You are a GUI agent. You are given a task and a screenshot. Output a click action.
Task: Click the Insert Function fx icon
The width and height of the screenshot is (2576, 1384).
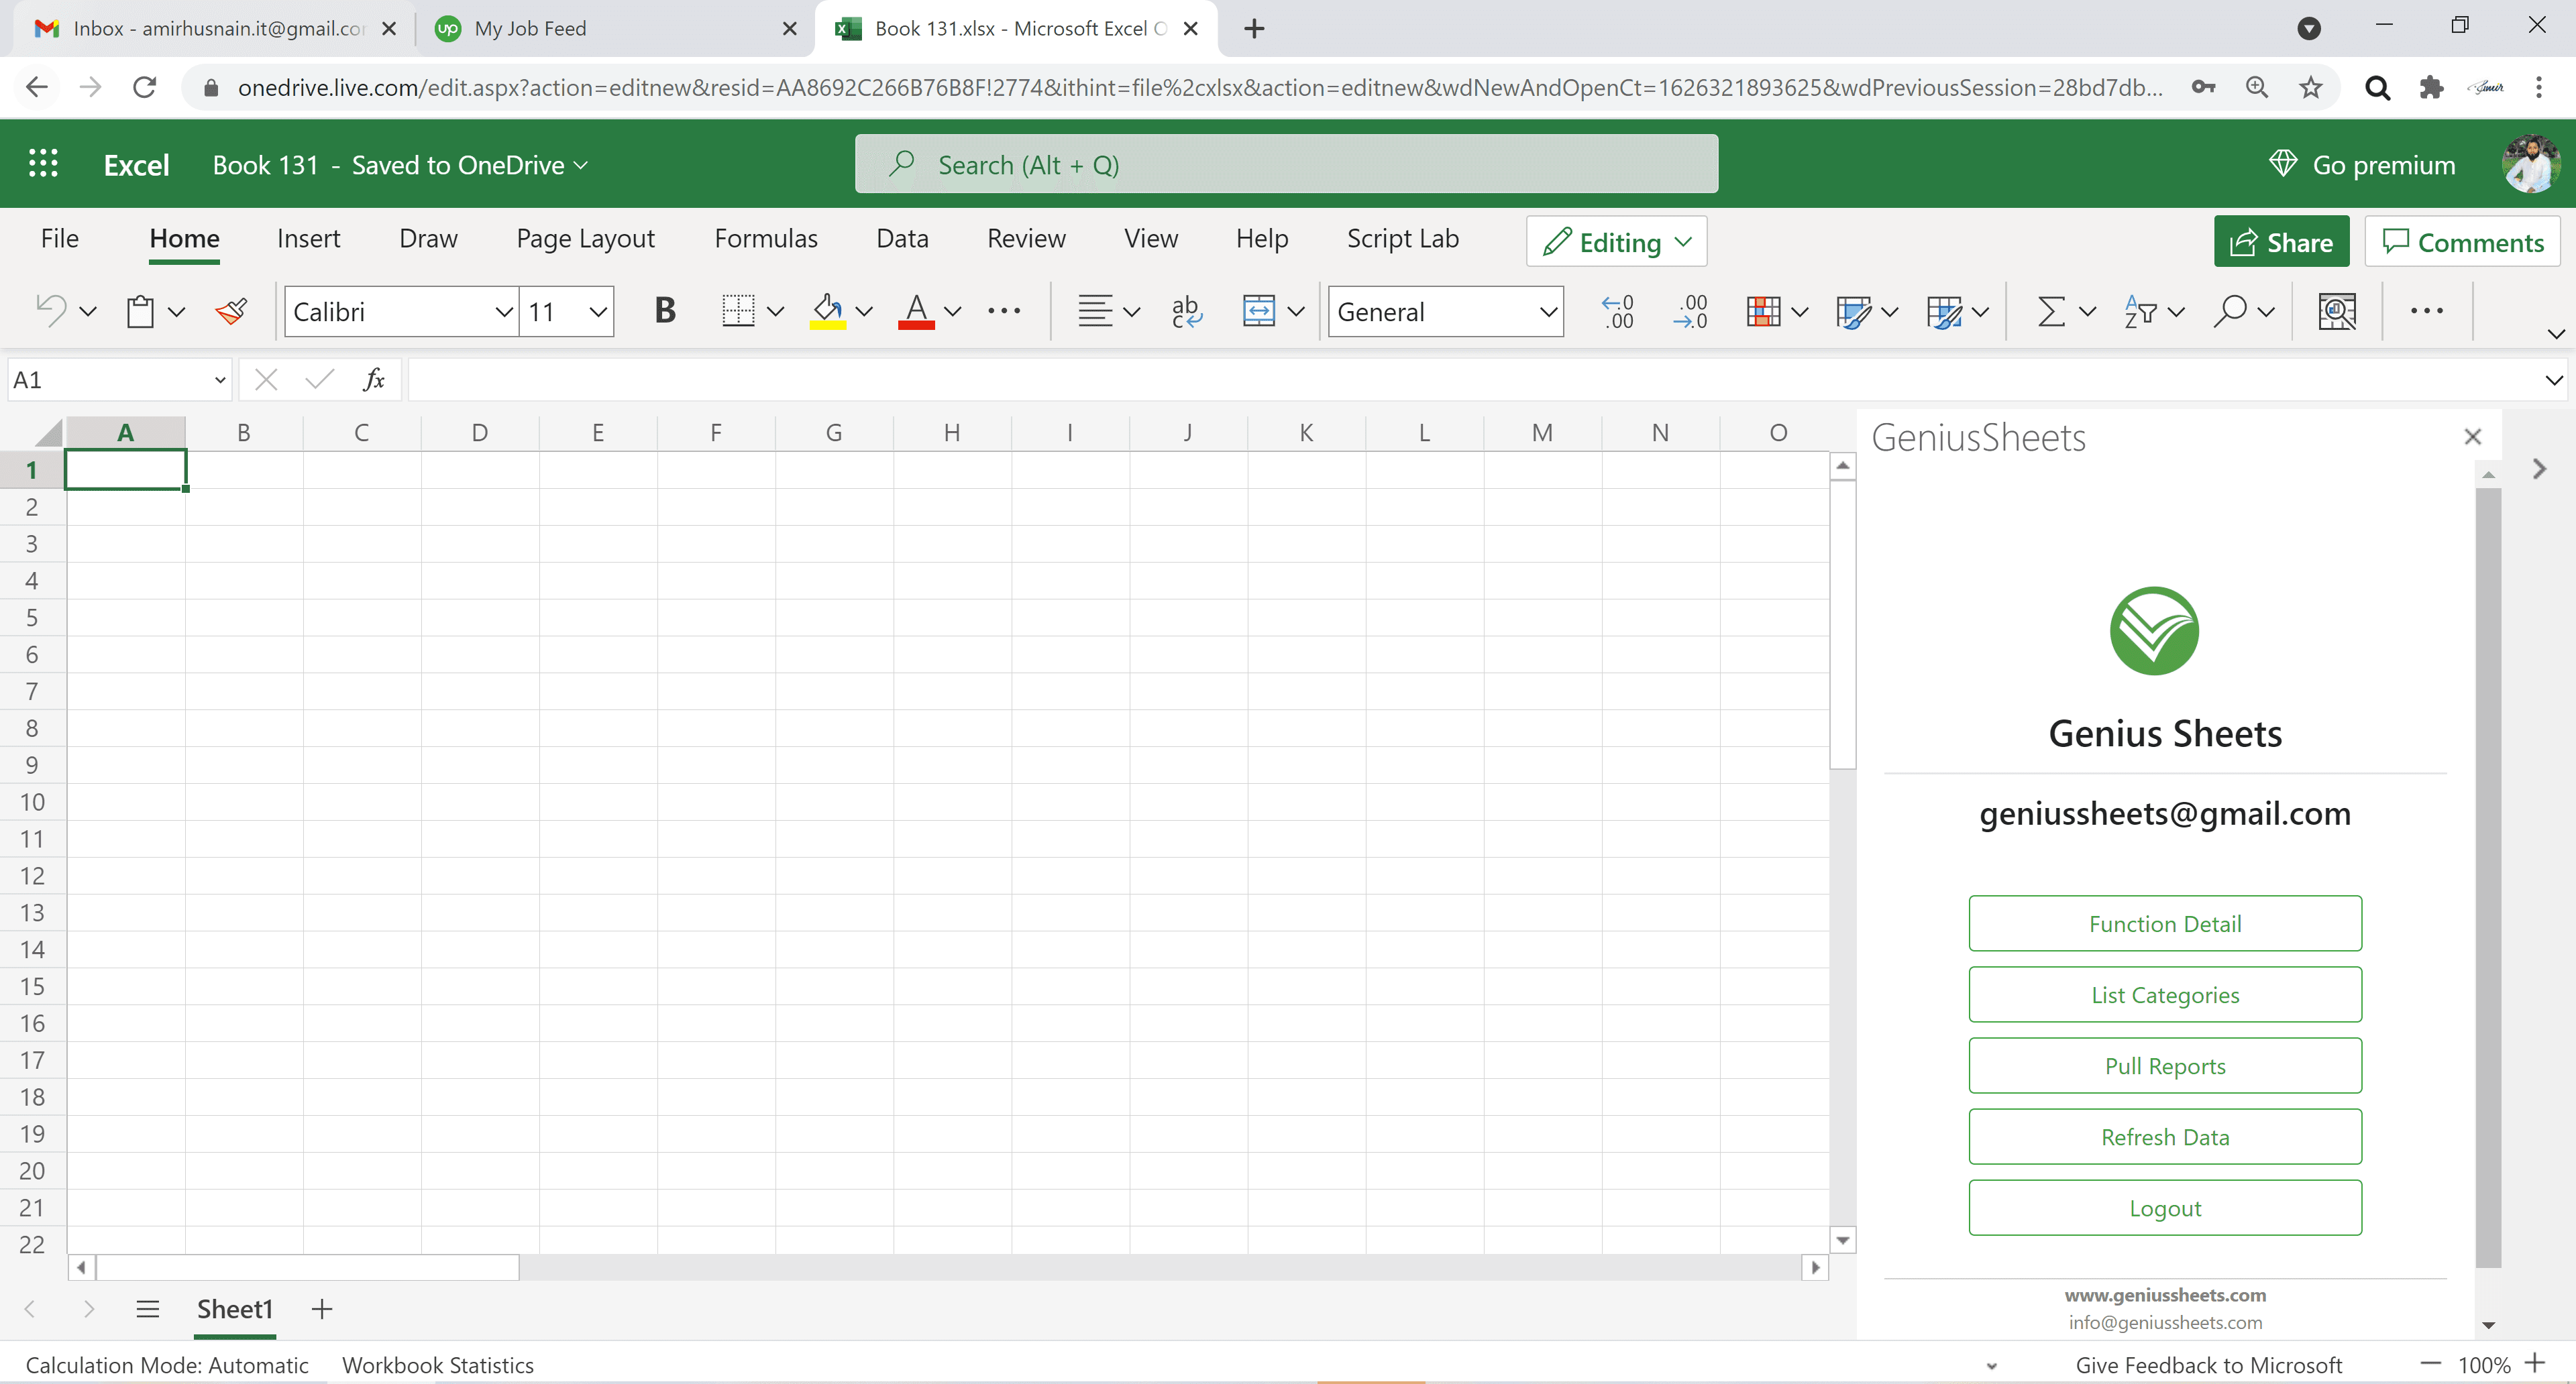point(374,380)
